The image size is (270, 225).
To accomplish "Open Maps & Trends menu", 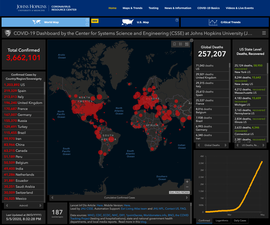I will [132, 8].
